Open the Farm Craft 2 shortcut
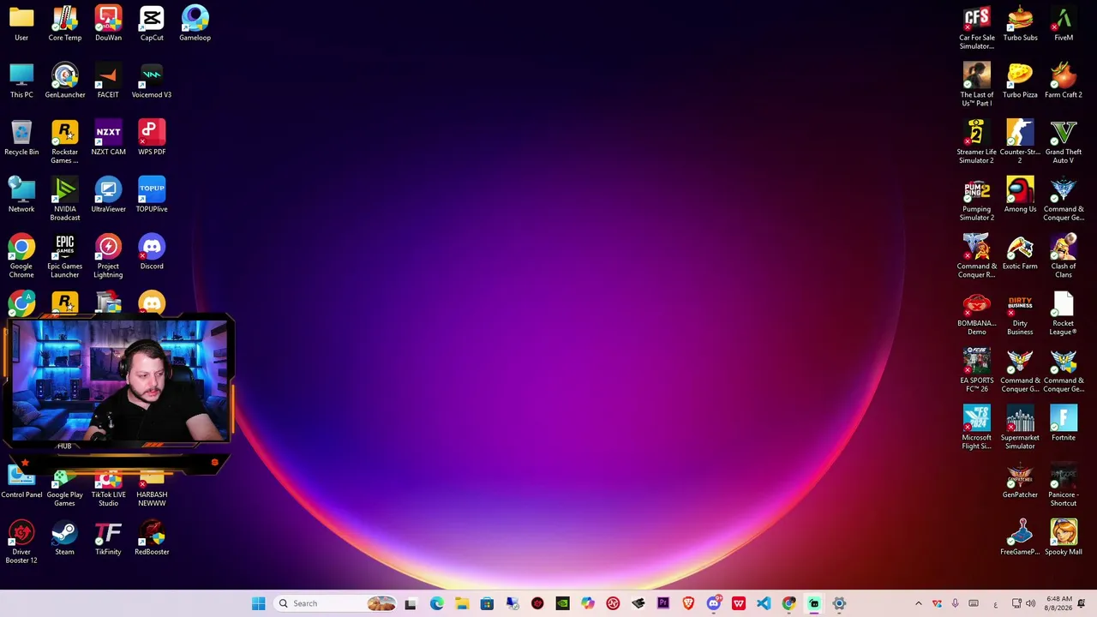Image resolution: width=1097 pixels, height=617 pixels. [1064, 81]
